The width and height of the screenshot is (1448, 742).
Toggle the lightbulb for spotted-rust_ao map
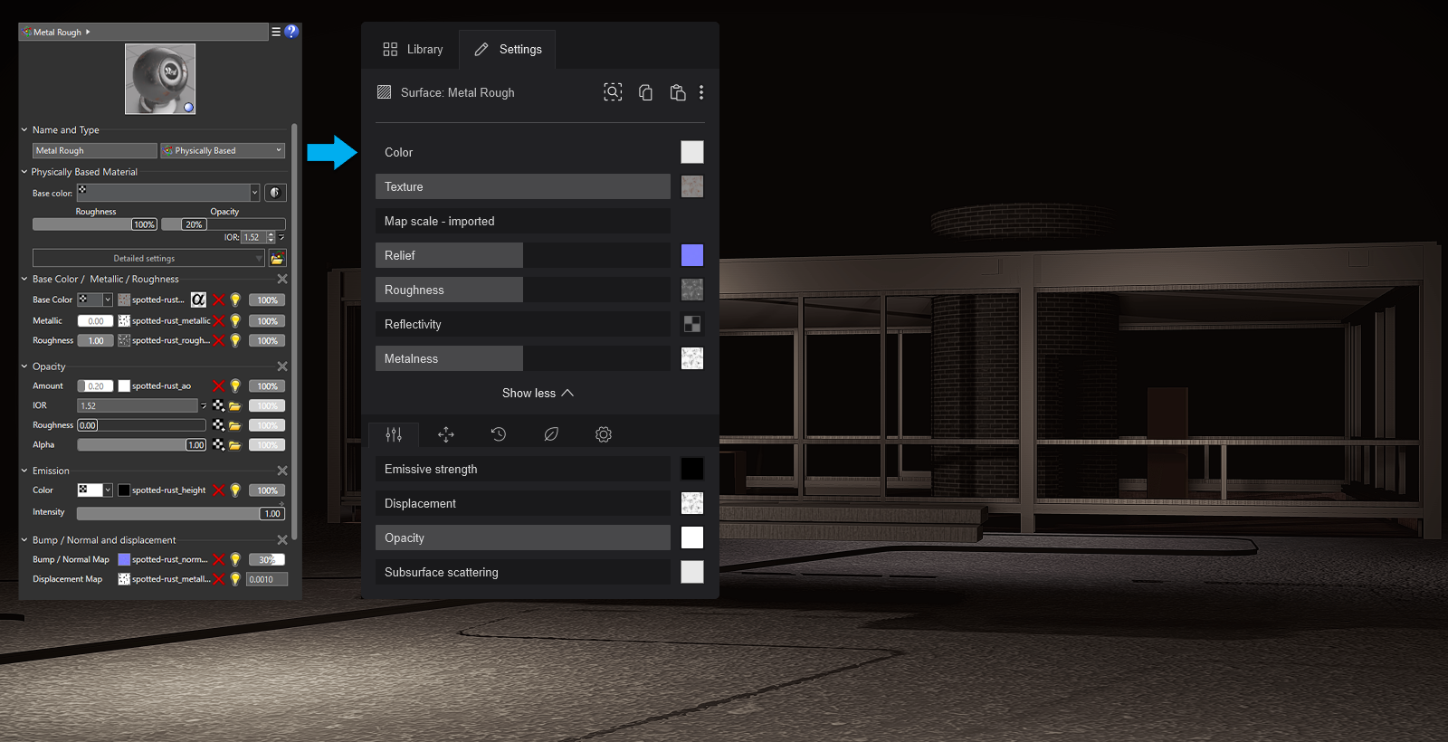[235, 386]
